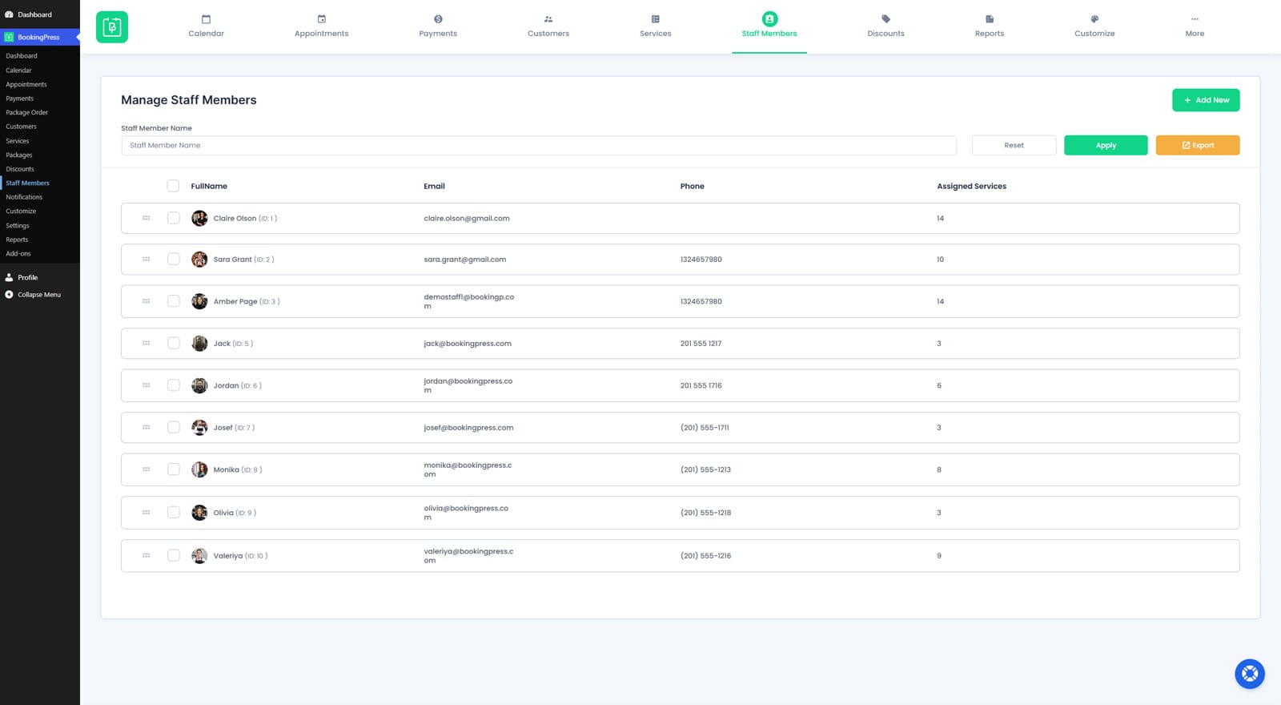This screenshot has width=1281, height=705.
Task: Click the WordPress Dashboard gauge icon
Action: pos(9,14)
